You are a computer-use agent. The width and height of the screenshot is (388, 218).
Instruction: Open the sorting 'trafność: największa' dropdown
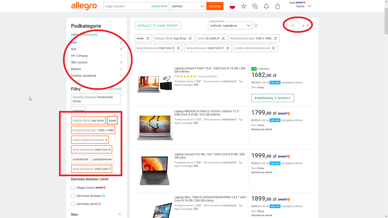coord(230,26)
